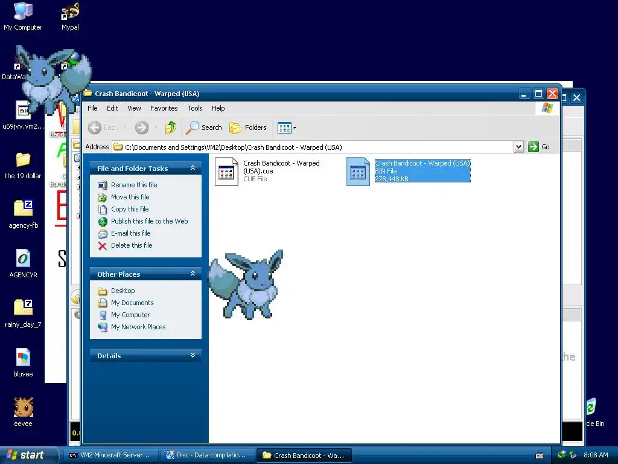Select the u69jvv.vm2 file on desktop

tap(23, 115)
